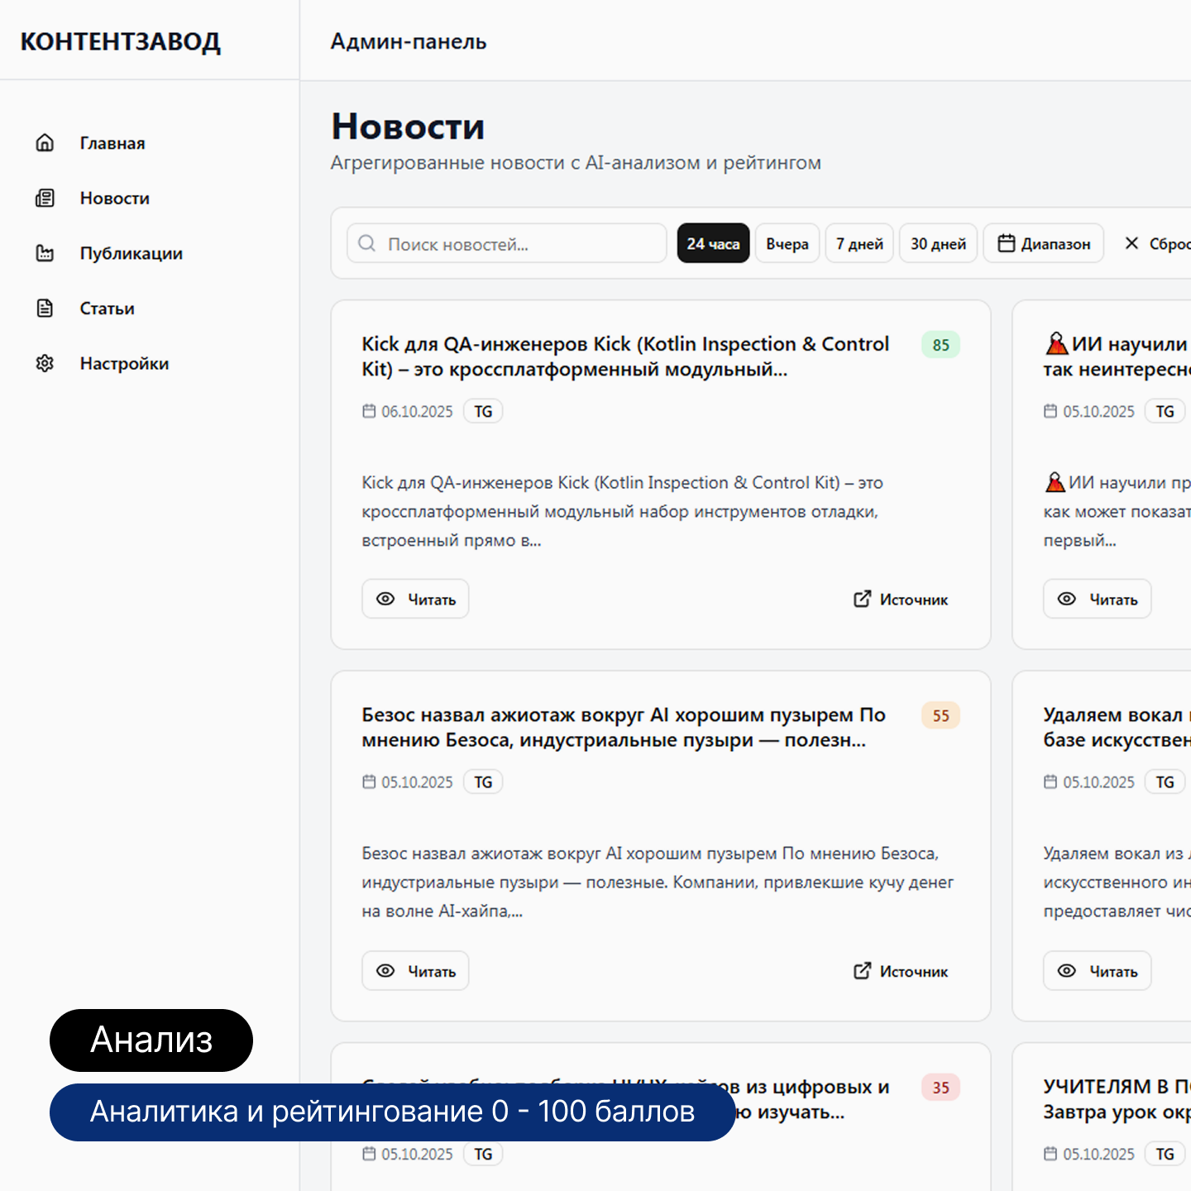
Task: Select the 24 часа time filter
Action: pos(713,243)
